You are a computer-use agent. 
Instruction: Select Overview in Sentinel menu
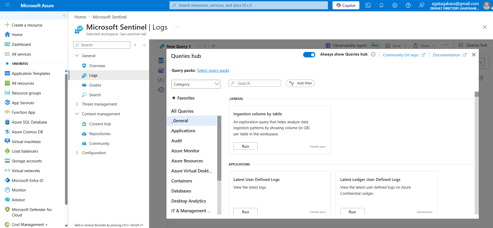point(97,66)
